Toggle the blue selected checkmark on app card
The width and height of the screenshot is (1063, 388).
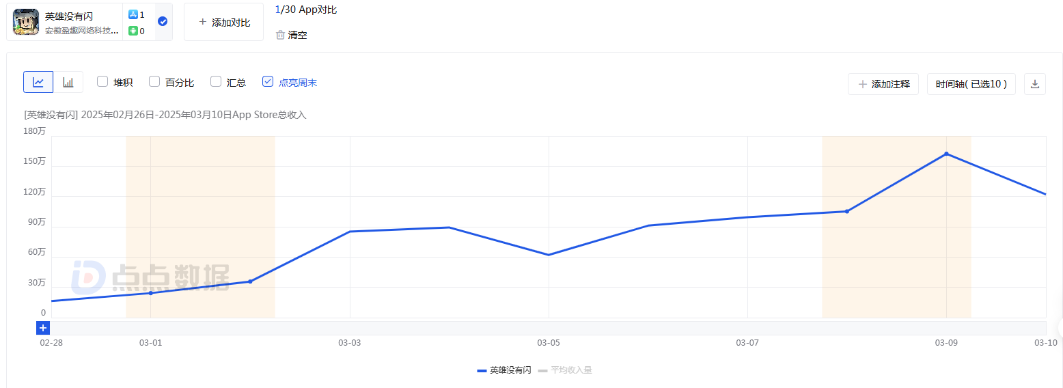(x=163, y=22)
